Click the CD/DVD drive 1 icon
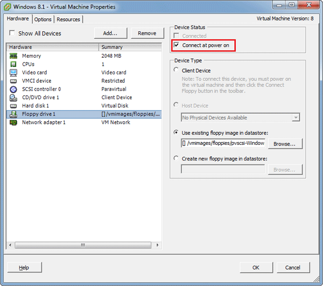 [x=13, y=97]
